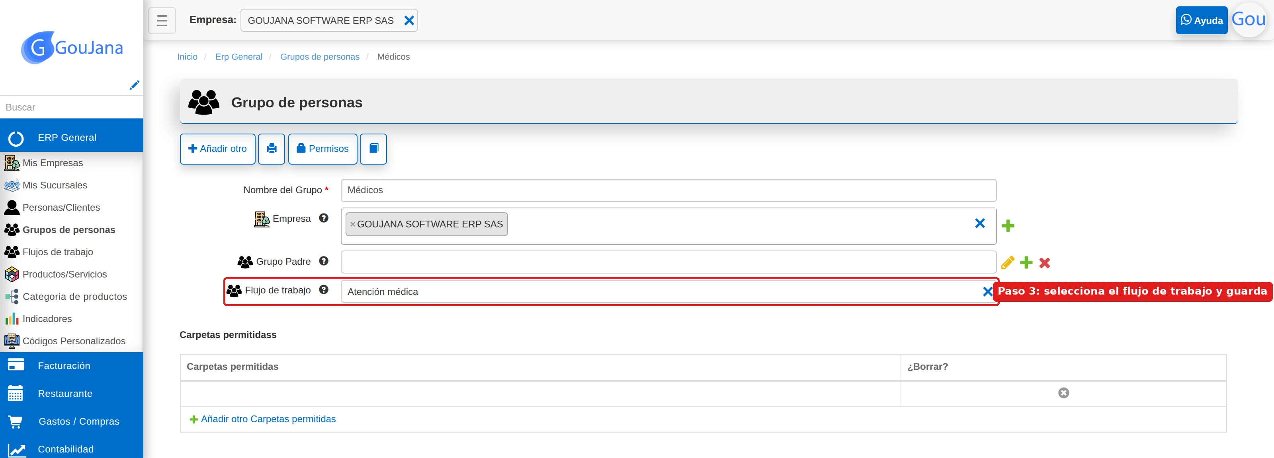Remove the GOUJANA SOFTWARE ERP SAS tag
The image size is (1274, 458).
pyautogui.click(x=353, y=224)
